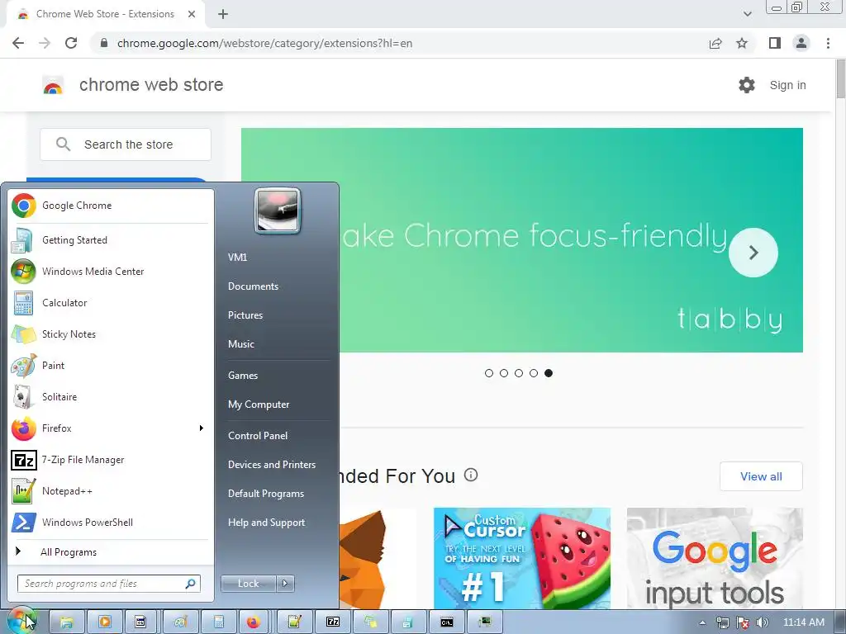Launch Notepad++ from Start menu

click(x=109, y=490)
